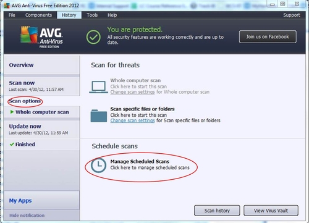
Task: Click the clock icon for scheduled scans
Action: (98, 165)
